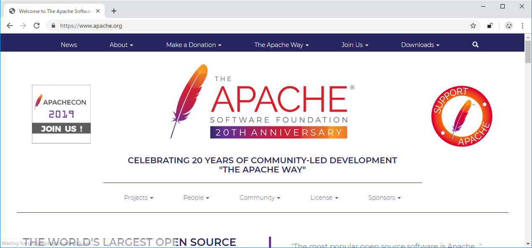Click the search magnifier icon in navbar
532x248 pixels.
[x=475, y=44]
